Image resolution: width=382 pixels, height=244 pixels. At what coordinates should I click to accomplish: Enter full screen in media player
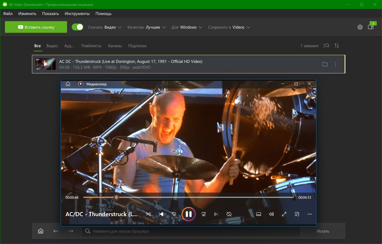point(284,214)
